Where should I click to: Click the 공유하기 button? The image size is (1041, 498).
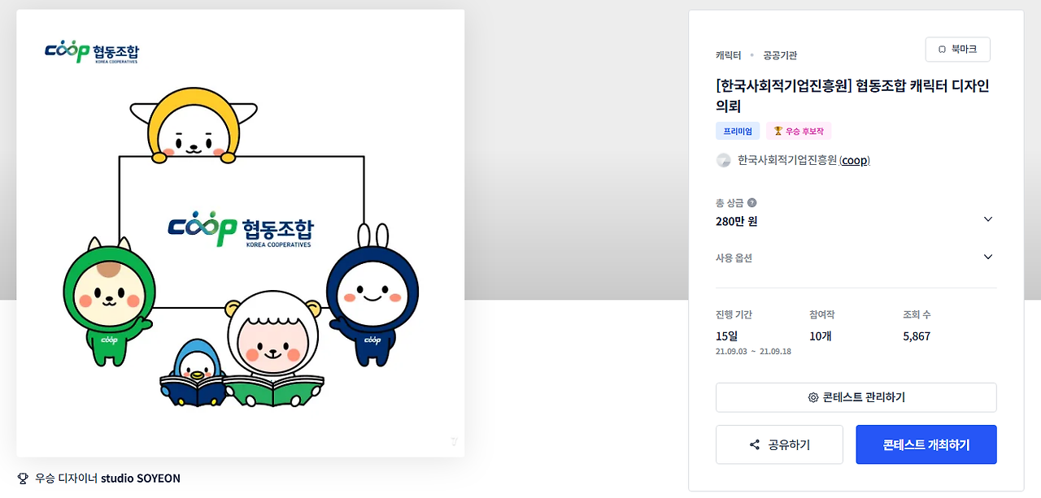[781, 444]
